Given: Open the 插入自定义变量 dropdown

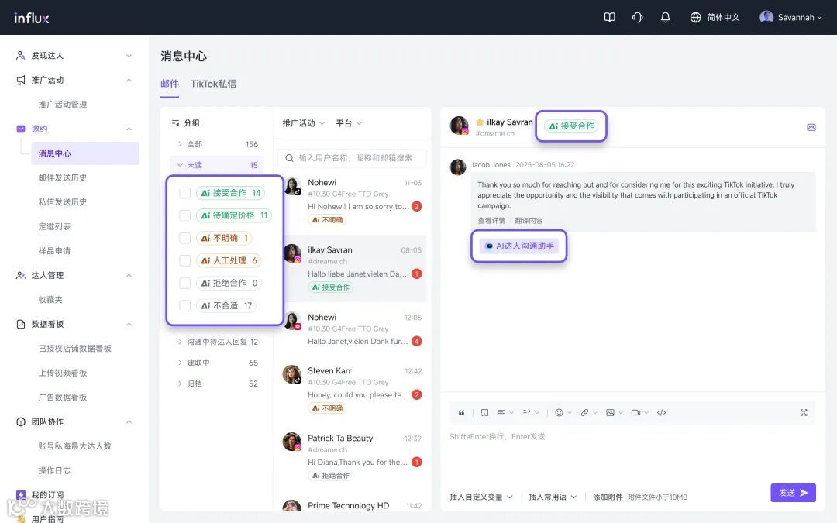Looking at the screenshot, I should [x=481, y=497].
